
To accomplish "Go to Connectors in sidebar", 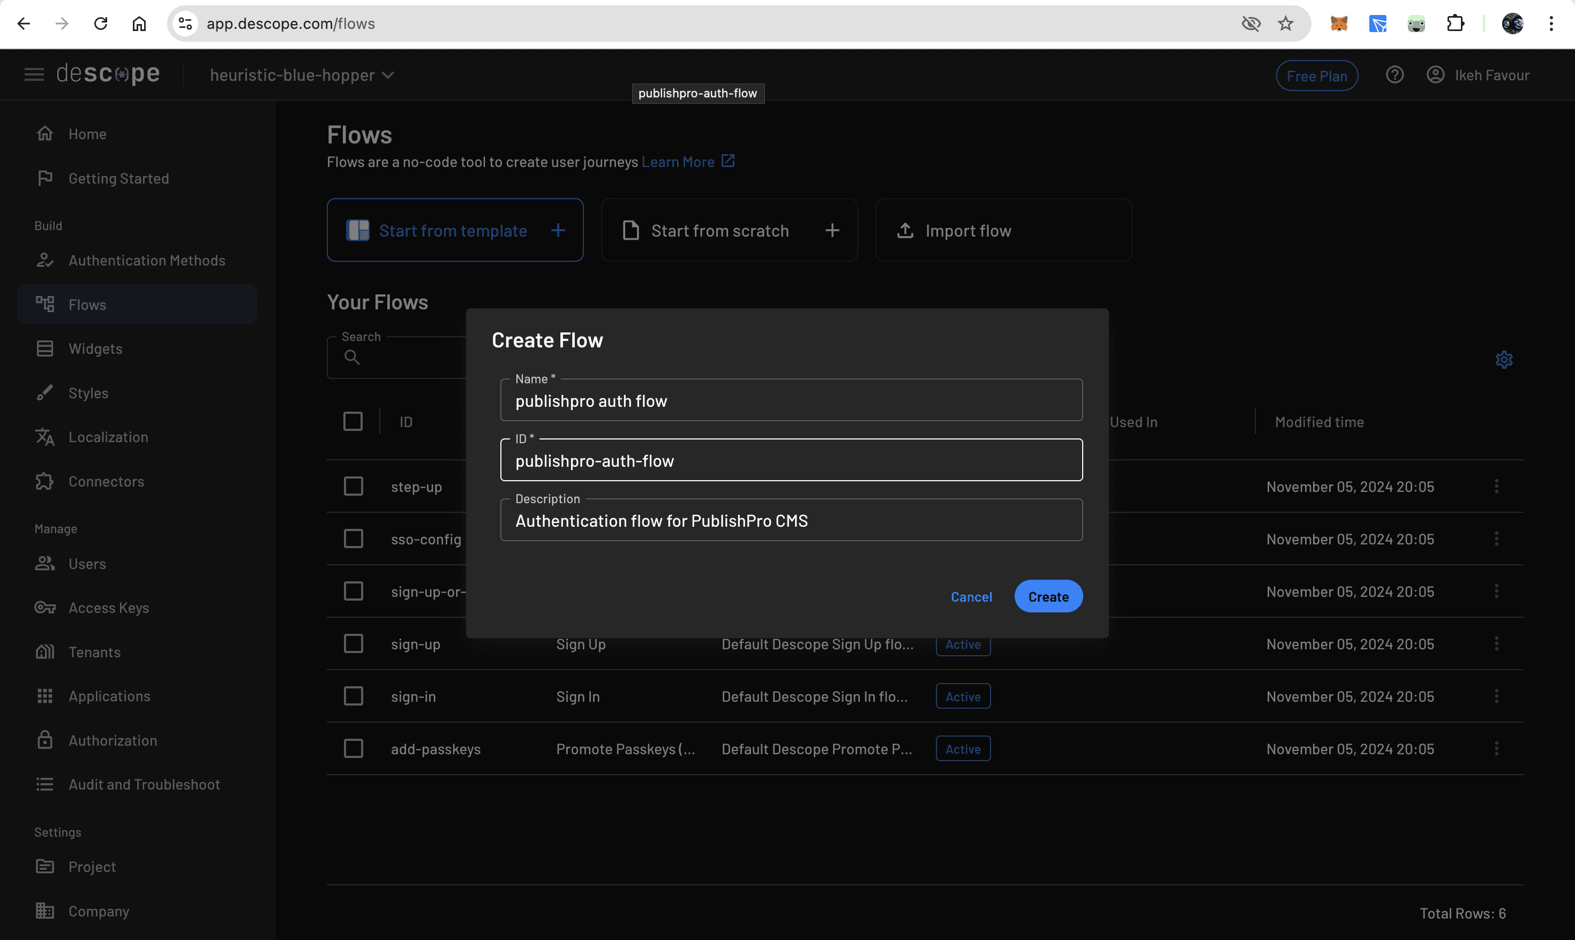I will click(106, 481).
